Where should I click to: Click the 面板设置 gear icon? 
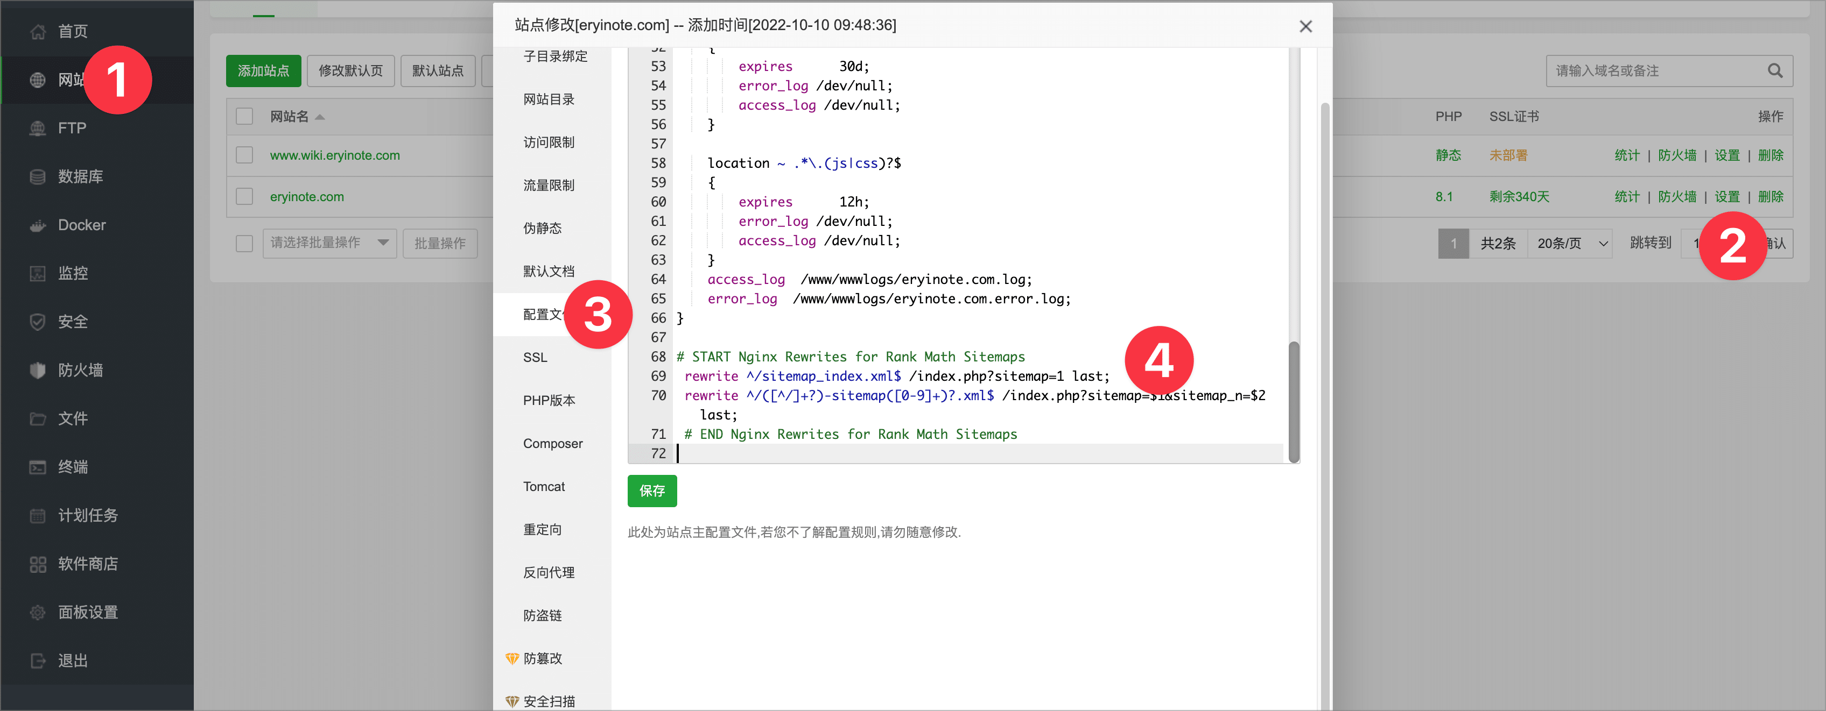click(38, 612)
